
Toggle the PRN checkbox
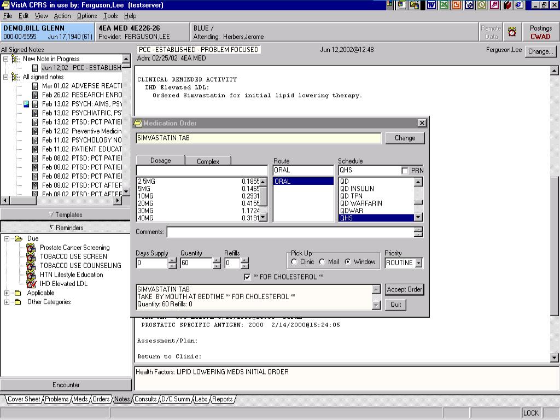(x=405, y=171)
